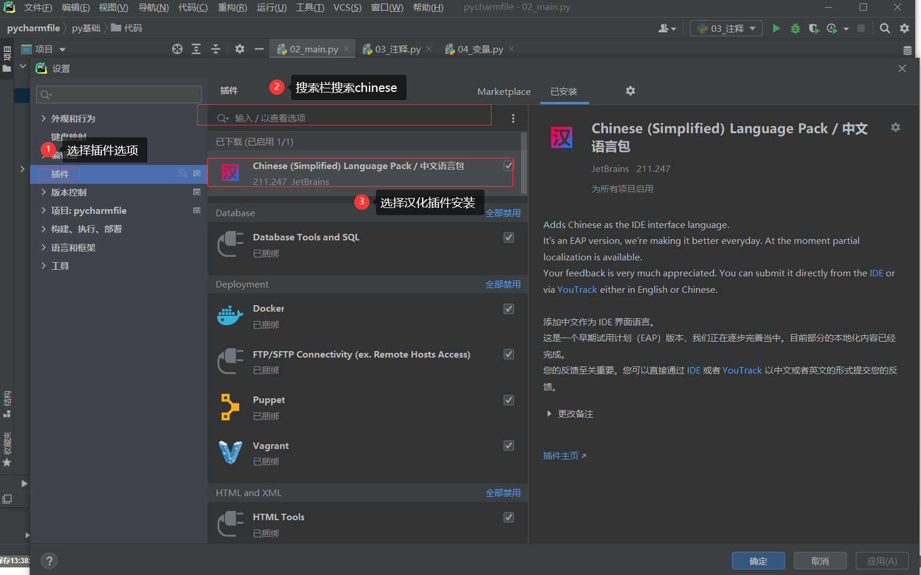Click 全部禁用 for Database group
921x575 pixels.
tap(503, 213)
